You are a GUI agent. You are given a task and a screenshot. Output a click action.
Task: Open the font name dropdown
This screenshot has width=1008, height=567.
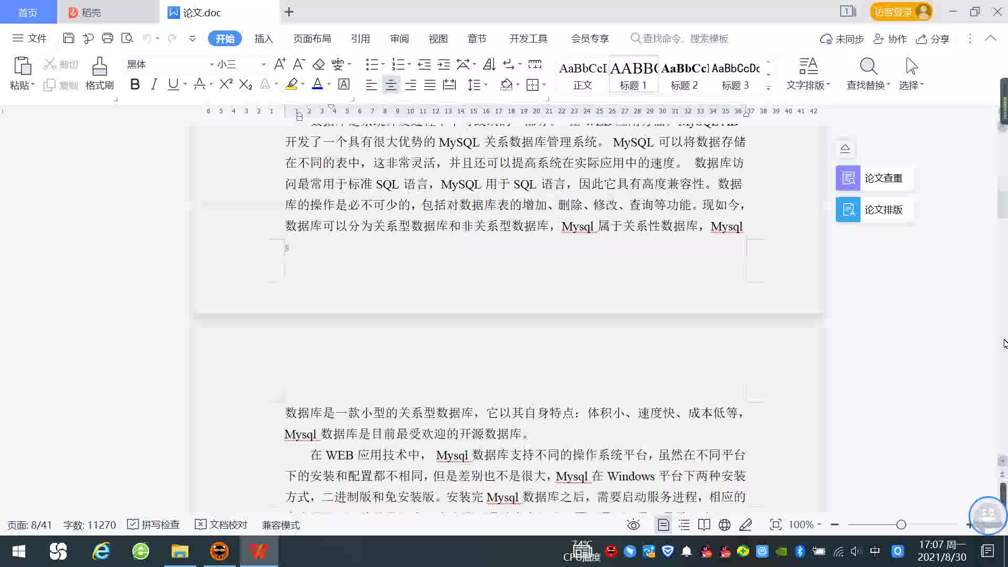212,64
